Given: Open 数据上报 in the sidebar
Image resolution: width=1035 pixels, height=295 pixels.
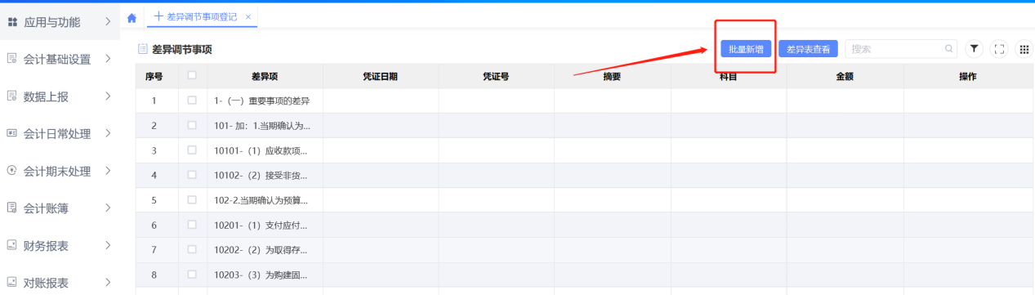Looking at the screenshot, I should [46, 96].
